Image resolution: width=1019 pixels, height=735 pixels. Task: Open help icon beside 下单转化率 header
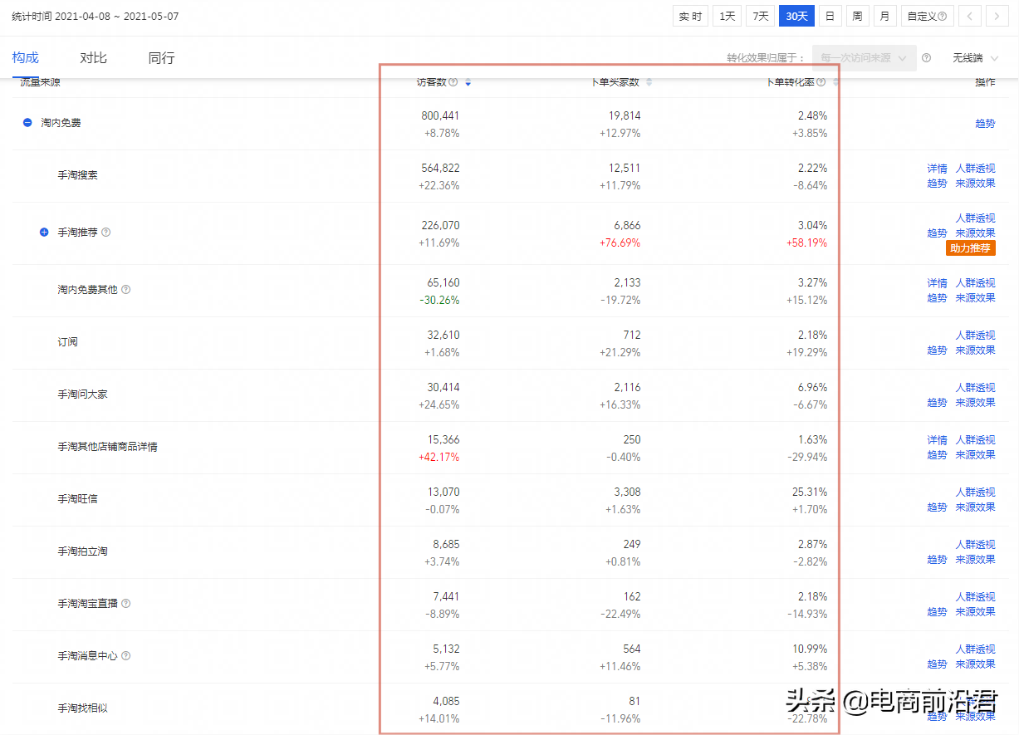point(821,82)
